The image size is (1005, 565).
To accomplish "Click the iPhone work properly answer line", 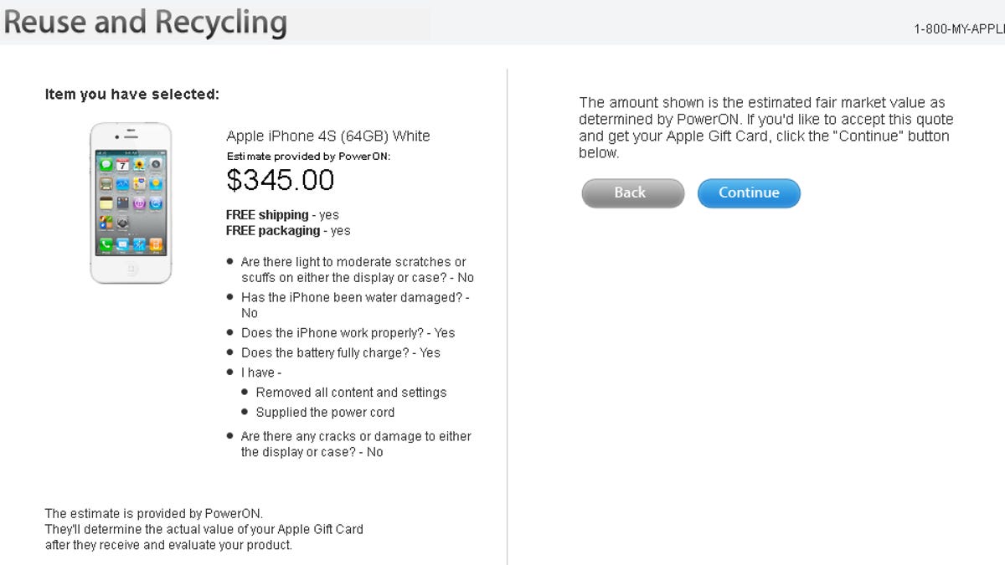I will (348, 333).
